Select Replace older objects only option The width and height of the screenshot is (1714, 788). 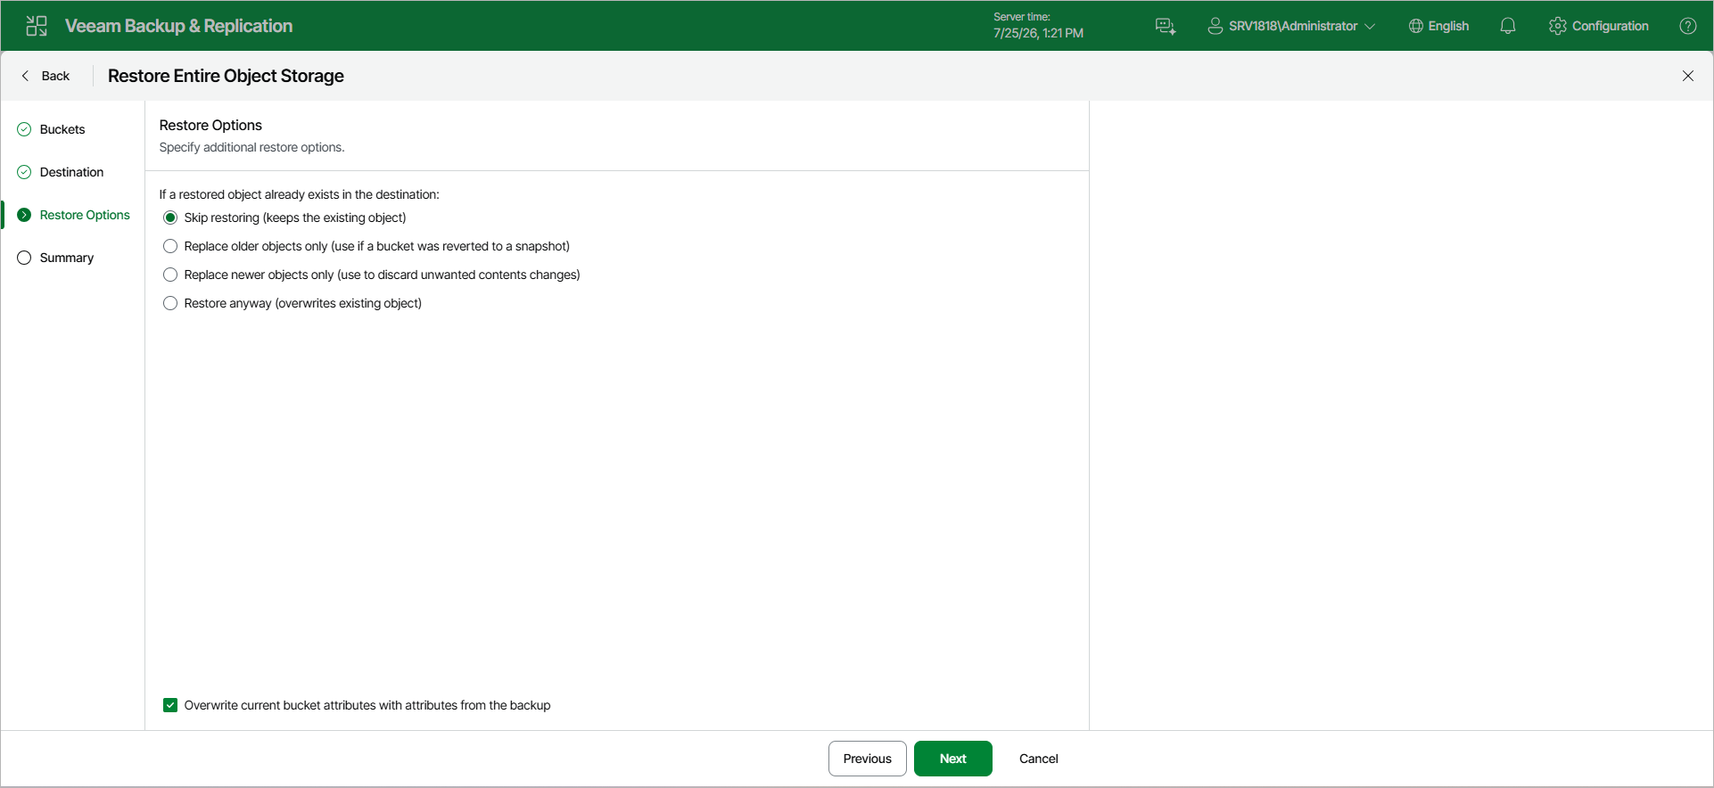point(170,246)
